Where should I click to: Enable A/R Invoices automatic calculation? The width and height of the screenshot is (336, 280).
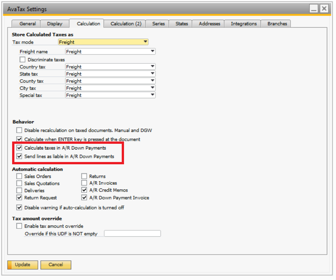[x=84, y=183]
